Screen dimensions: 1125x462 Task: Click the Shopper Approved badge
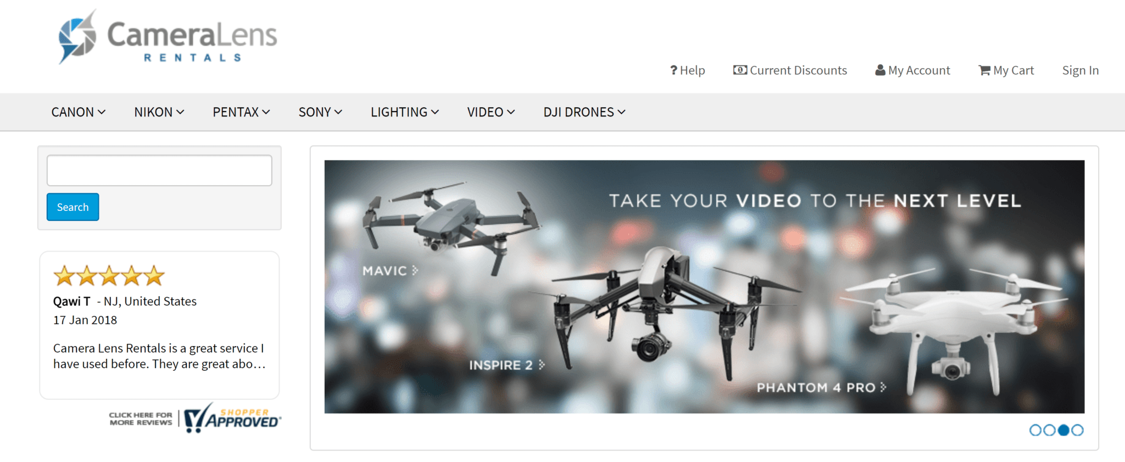[x=232, y=418]
